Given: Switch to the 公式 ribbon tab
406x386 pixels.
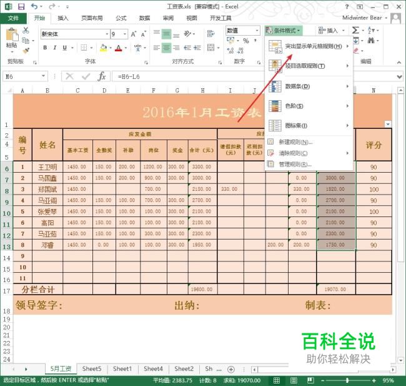Looking at the screenshot, I should click(x=121, y=18).
